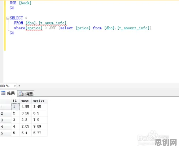Click the ANY keyword in the query
The width and height of the screenshot is (179, 149).
pyautogui.click(x=52, y=28)
